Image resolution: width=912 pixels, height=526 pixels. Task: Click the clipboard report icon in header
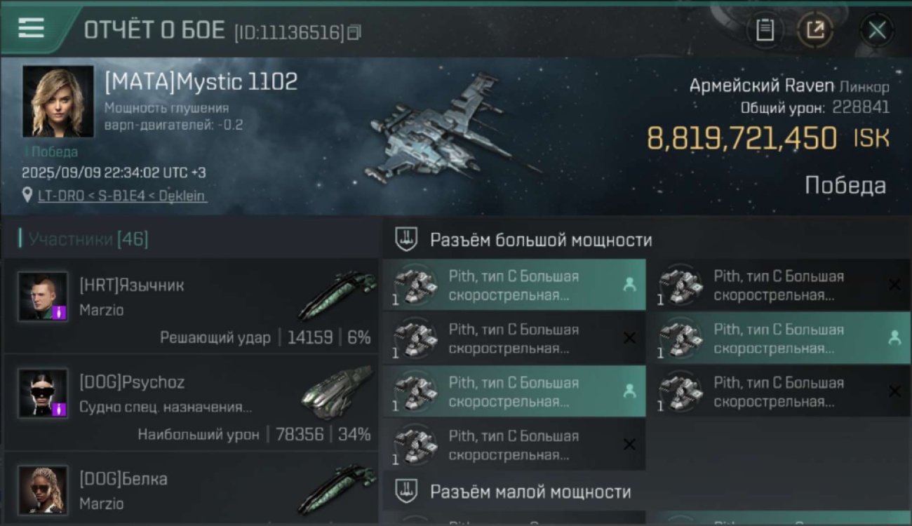click(x=765, y=30)
